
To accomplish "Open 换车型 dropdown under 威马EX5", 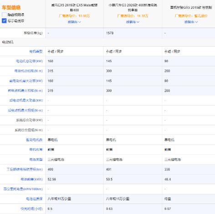I will tap(74, 22).
